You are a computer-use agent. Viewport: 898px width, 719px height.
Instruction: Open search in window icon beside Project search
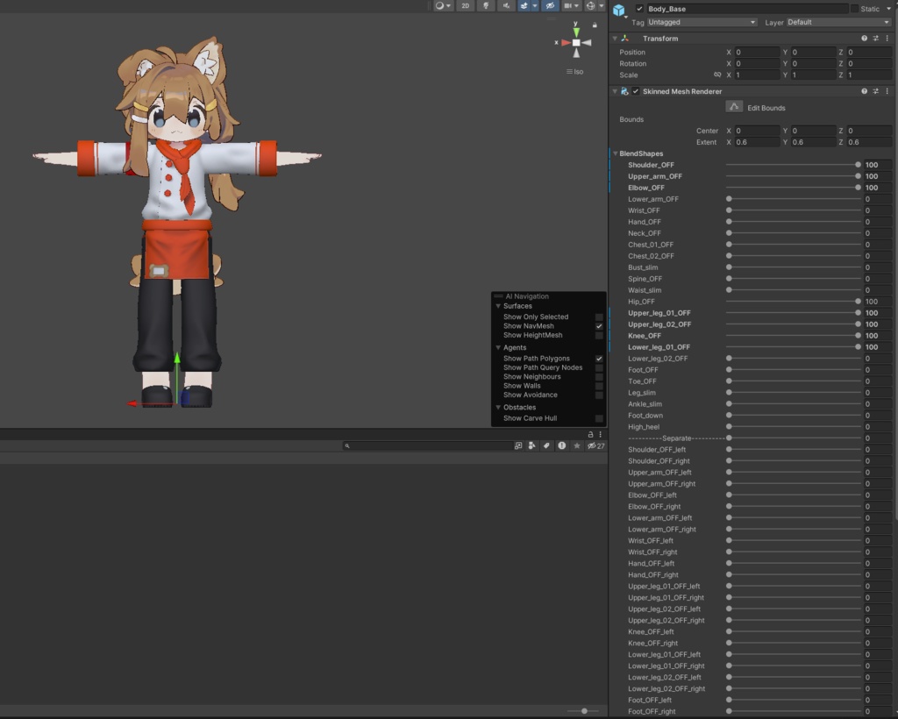(x=518, y=445)
